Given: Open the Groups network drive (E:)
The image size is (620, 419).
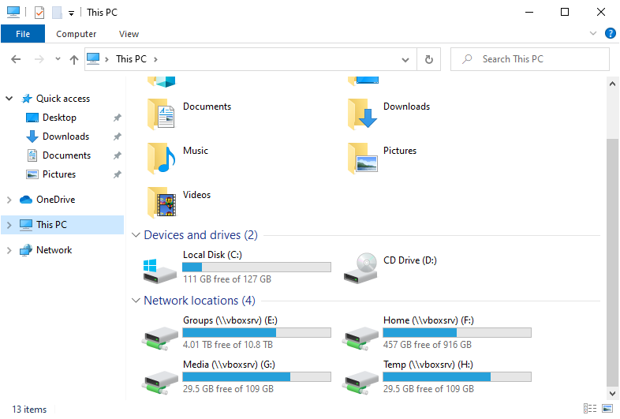Looking at the screenshot, I should 160,334.
